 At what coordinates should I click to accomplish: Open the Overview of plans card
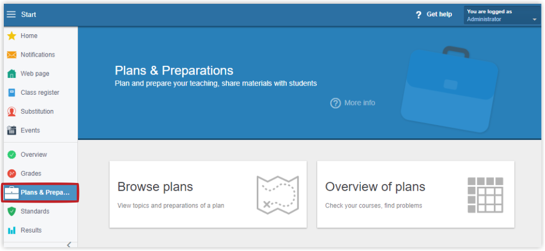[416, 194]
